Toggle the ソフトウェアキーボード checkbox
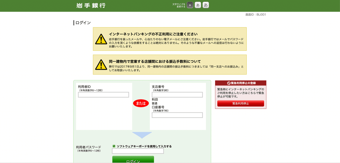This screenshot has width=340, height=163. [x=114, y=146]
